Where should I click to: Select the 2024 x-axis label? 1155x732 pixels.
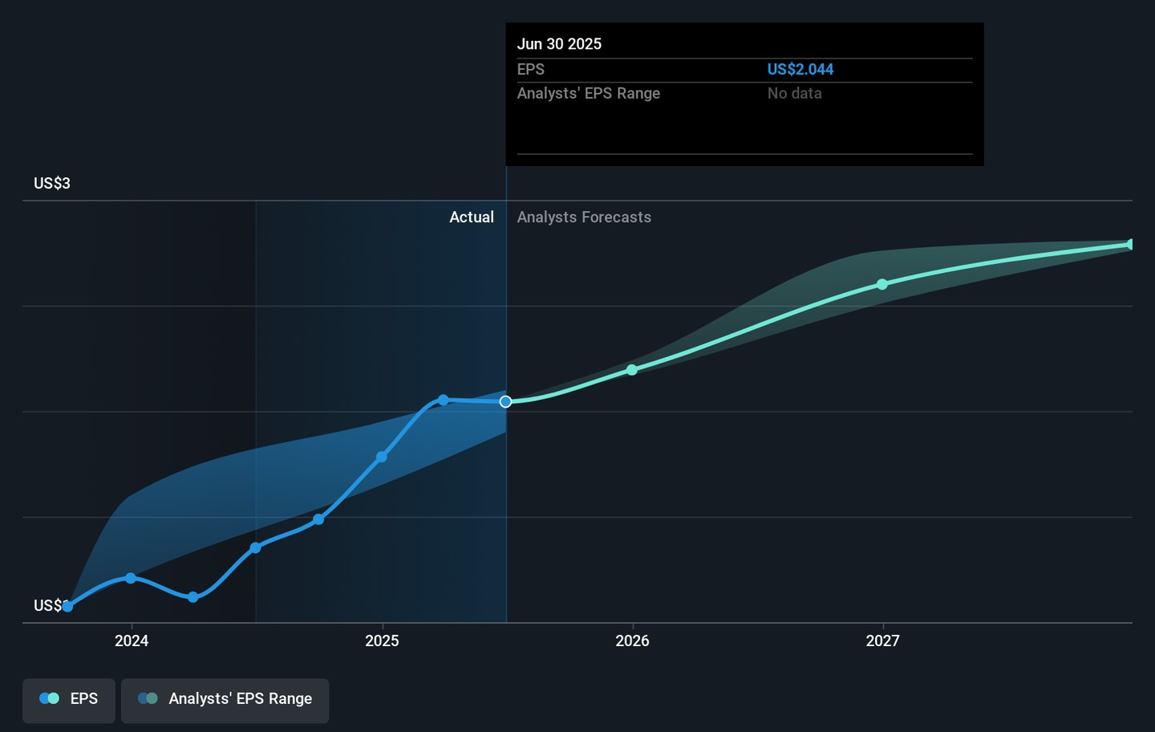click(x=132, y=640)
